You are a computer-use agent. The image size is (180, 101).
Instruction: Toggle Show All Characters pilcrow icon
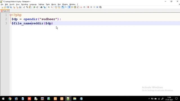pyautogui.click(x=66, y=7)
